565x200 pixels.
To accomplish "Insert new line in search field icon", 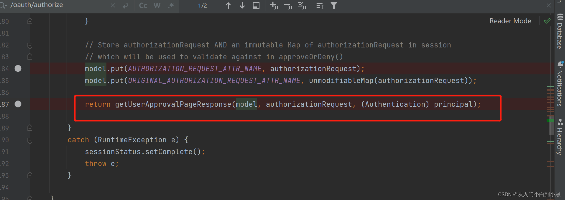I will [125, 5].
